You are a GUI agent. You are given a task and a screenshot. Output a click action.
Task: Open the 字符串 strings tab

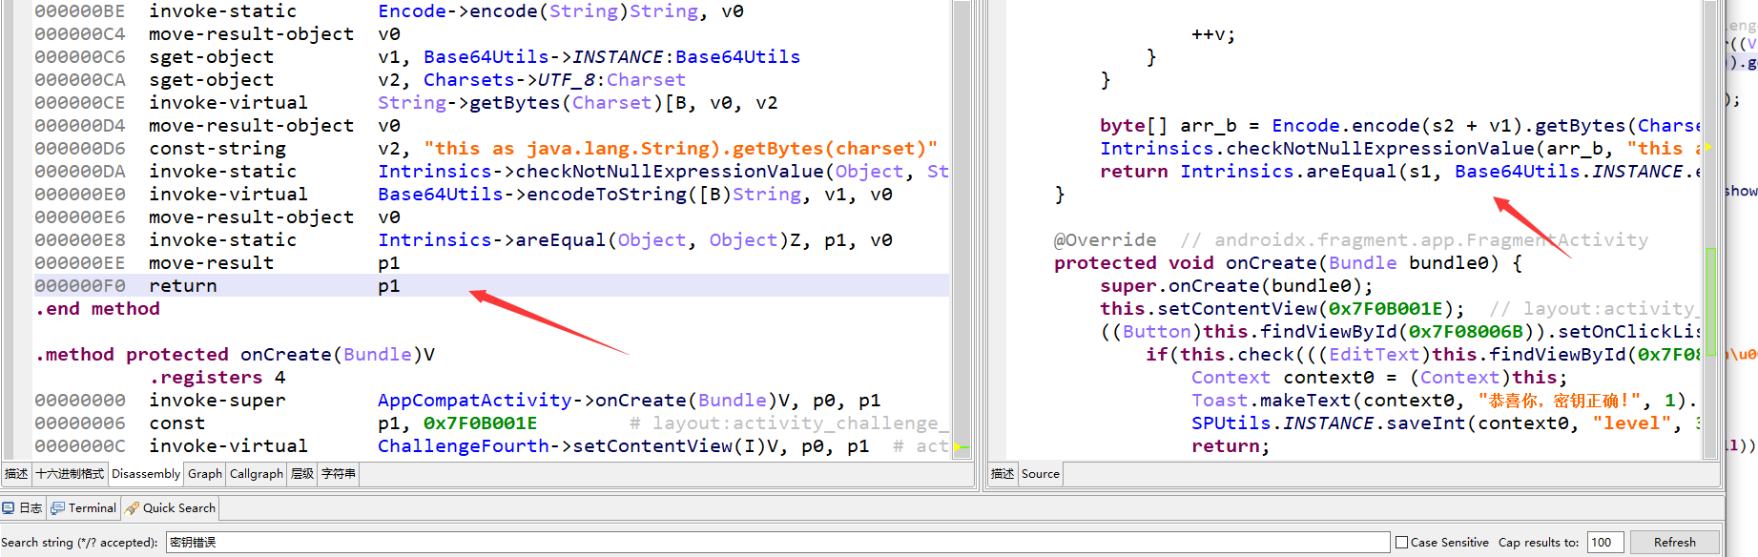[339, 474]
